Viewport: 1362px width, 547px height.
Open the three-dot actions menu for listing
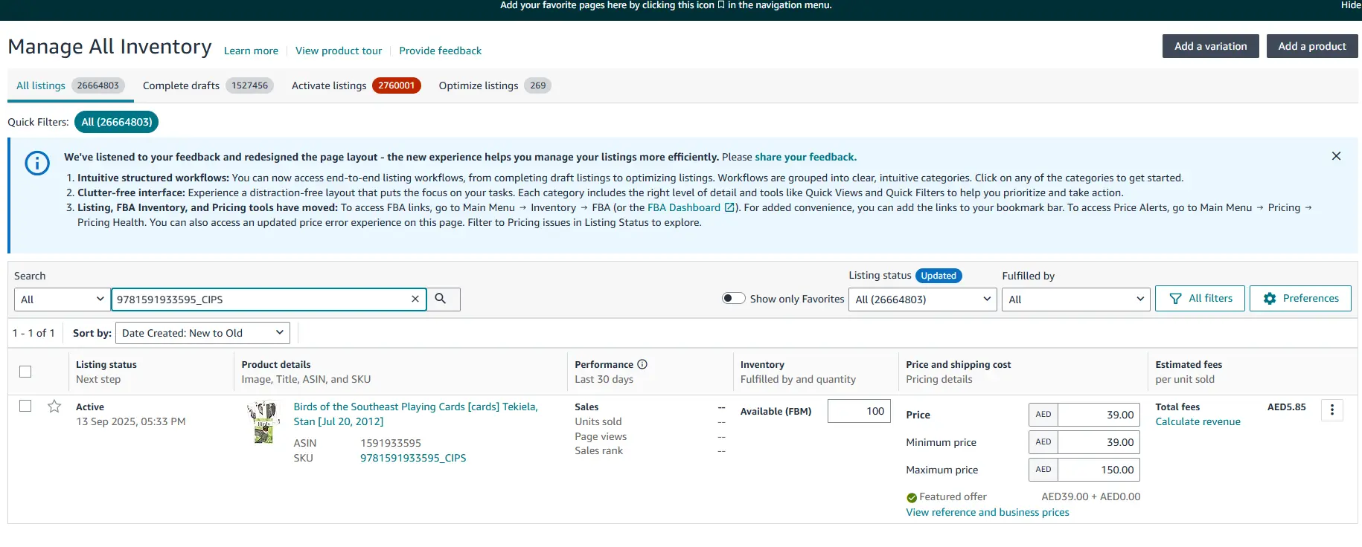tap(1331, 410)
